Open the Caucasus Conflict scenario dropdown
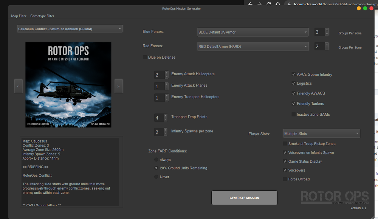This screenshot has height=219, width=378. [x=70, y=29]
